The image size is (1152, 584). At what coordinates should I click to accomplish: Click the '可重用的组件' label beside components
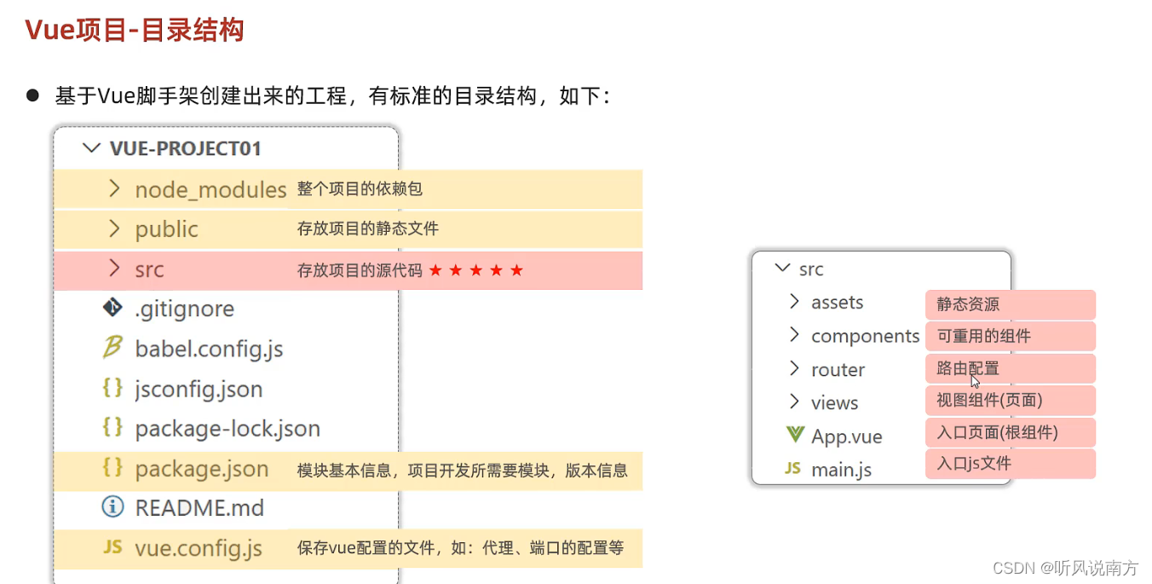(983, 336)
